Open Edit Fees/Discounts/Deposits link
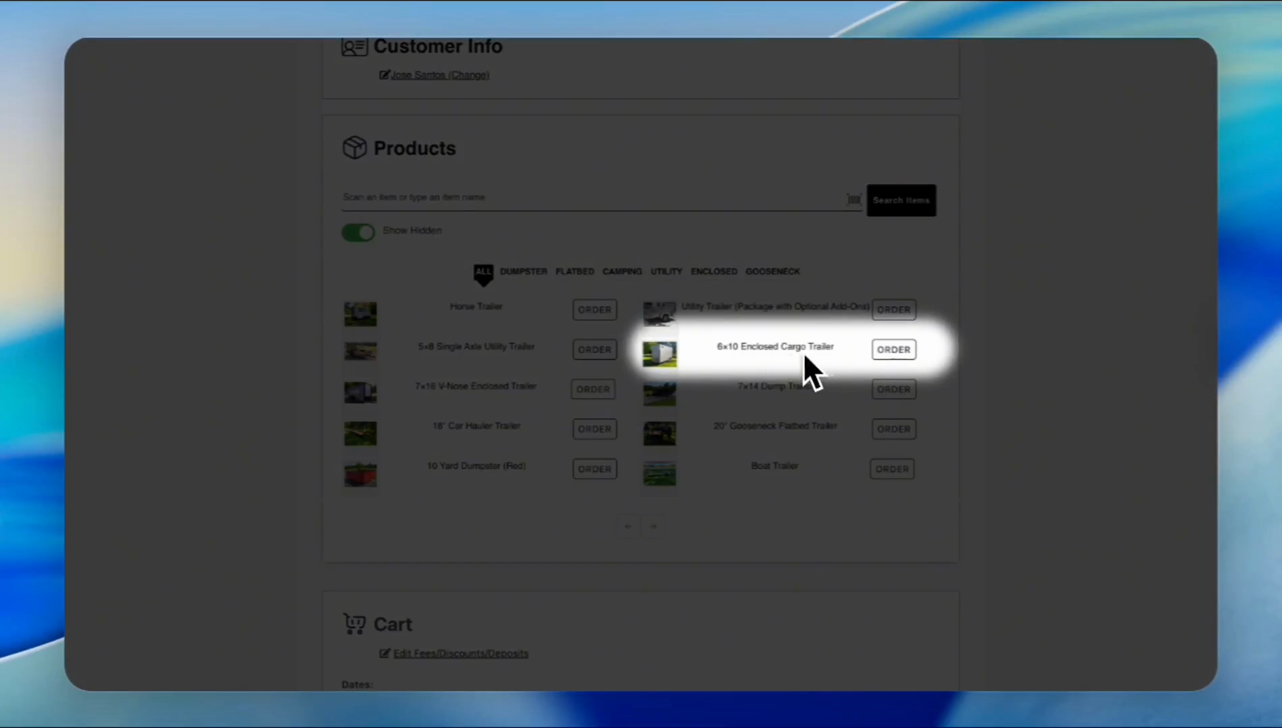Screen dimensions: 1282x728 460,653
